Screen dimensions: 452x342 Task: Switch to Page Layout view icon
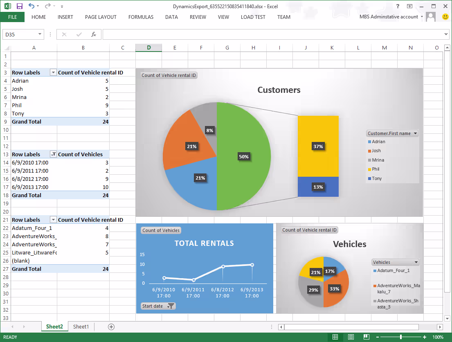tap(351, 337)
